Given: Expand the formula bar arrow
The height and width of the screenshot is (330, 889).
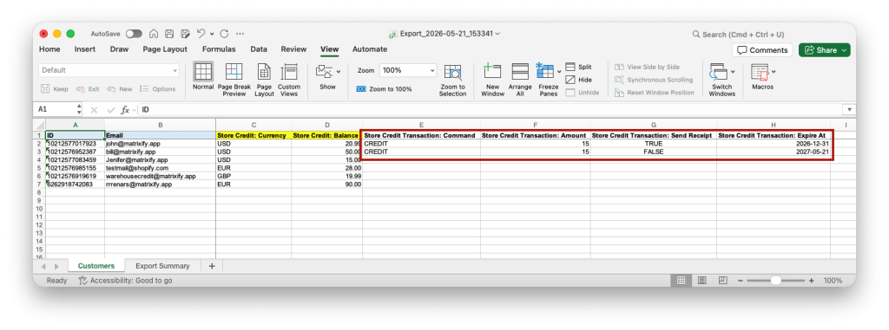Looking at the screenshot, I should coord(849,110).
